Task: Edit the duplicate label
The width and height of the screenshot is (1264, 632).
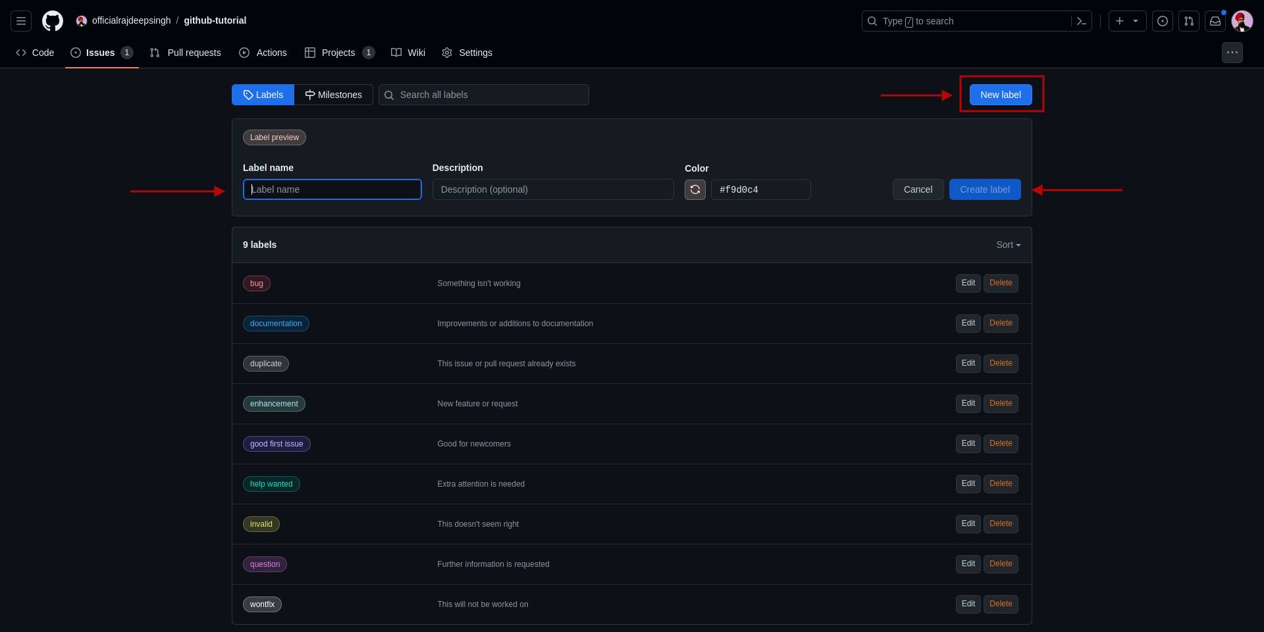Action: (968, 364)
